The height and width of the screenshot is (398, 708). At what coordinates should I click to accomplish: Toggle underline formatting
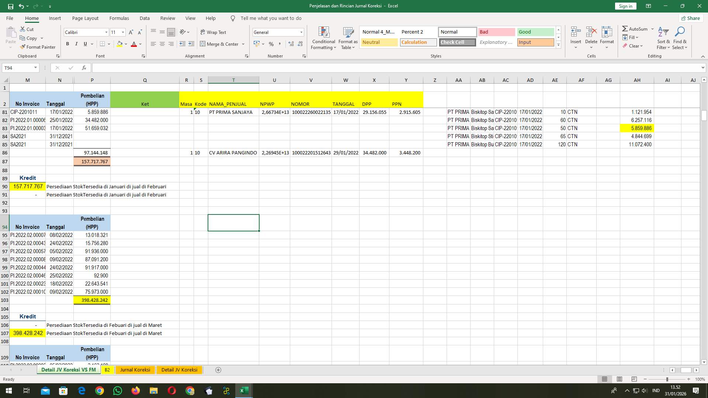coord(84,44)
